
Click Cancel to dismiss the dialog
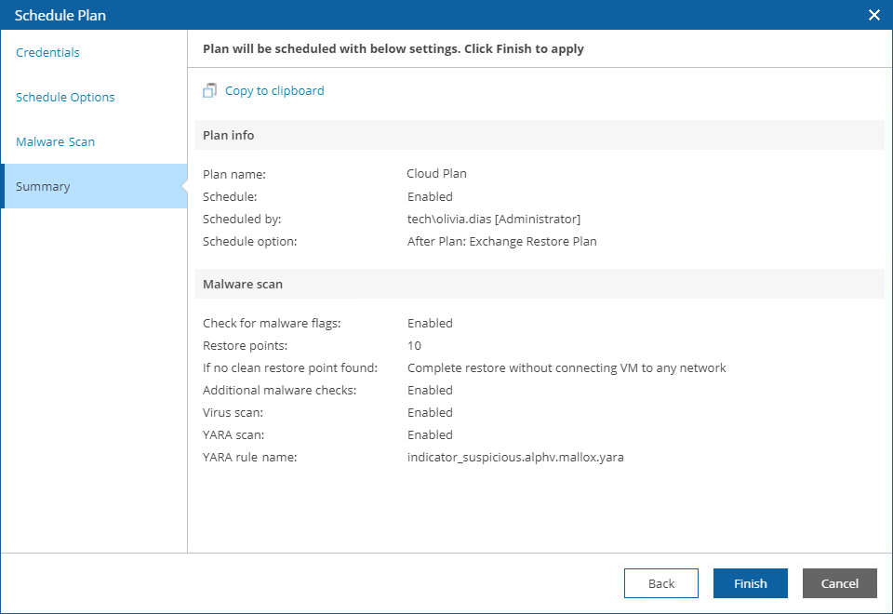click(839, 583)
